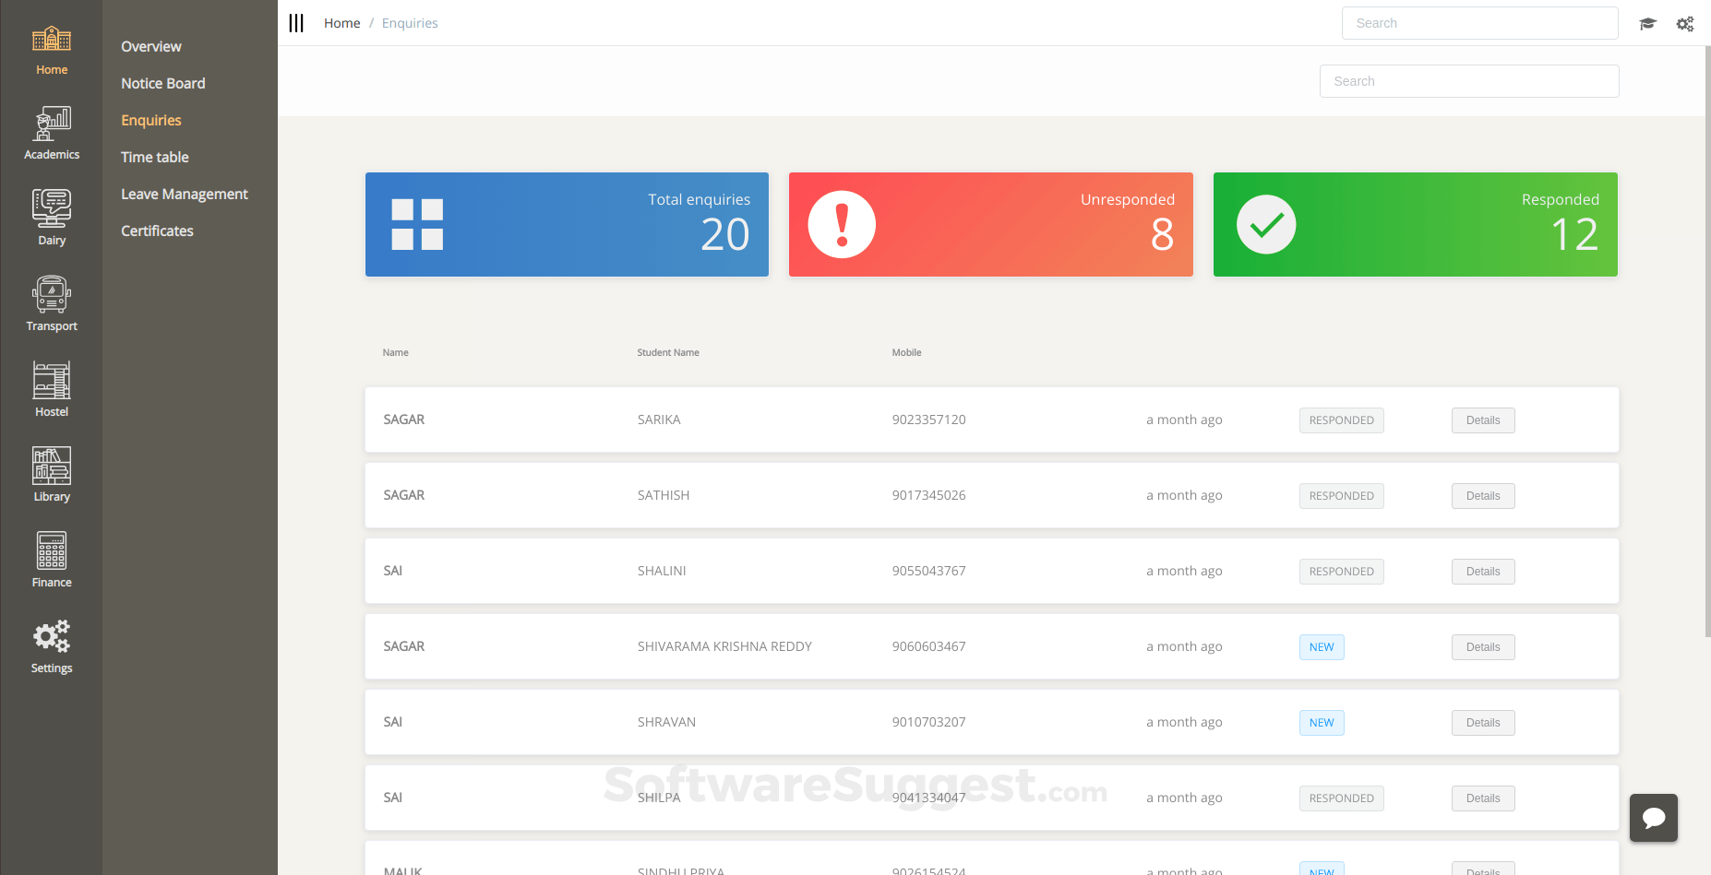
Task: Click NEW badge in SHIVARAMA KRISHNA REDDY row
Action: coord(1322,647)
